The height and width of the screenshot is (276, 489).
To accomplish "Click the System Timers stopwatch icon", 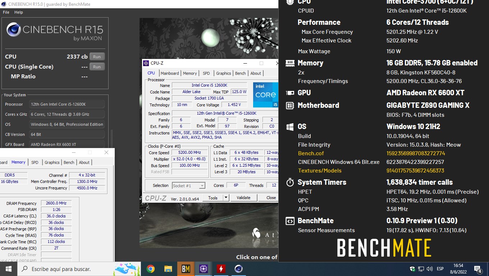I will (290, 182).
